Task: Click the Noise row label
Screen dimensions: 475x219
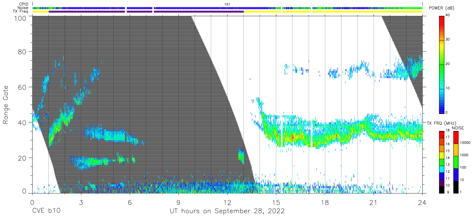Action: [x=23, y=8]
